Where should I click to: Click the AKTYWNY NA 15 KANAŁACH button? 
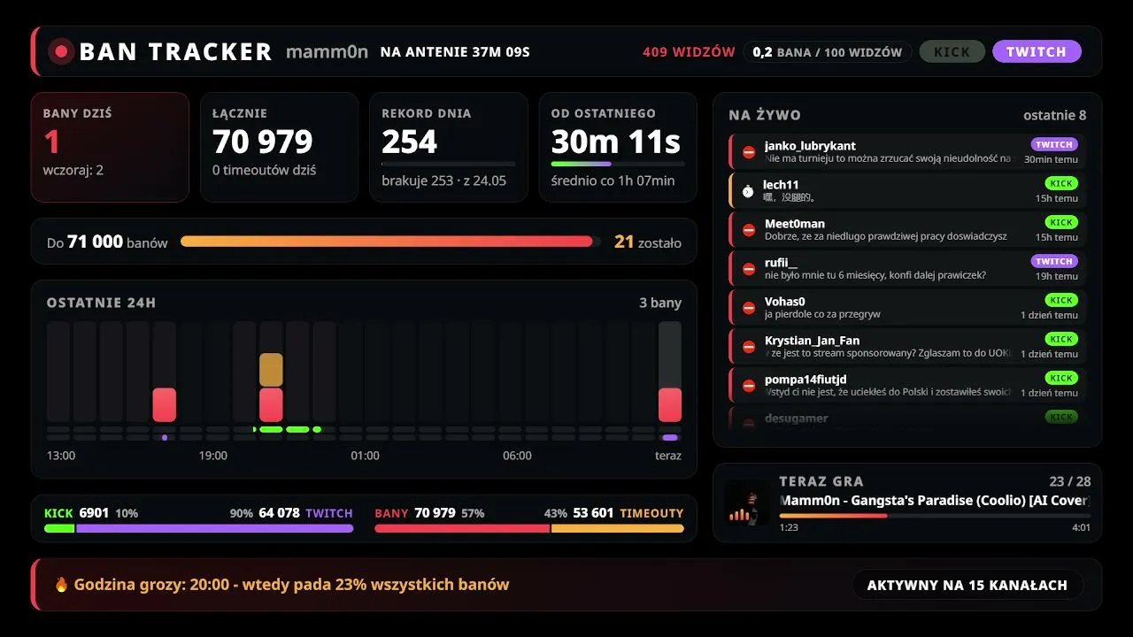click(x=967, y=585)
